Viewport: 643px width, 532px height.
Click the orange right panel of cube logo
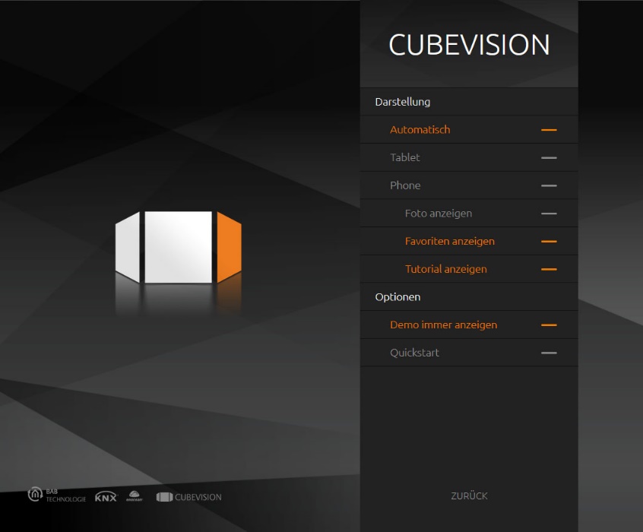(x=229, y=247)
